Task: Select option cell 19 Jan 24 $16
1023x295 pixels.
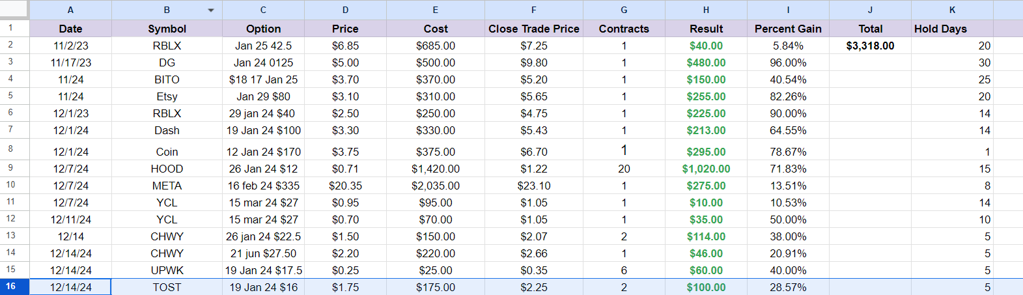Action: point(263,287)
